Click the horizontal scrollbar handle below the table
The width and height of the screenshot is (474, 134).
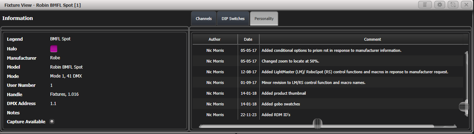pos(317,124)
